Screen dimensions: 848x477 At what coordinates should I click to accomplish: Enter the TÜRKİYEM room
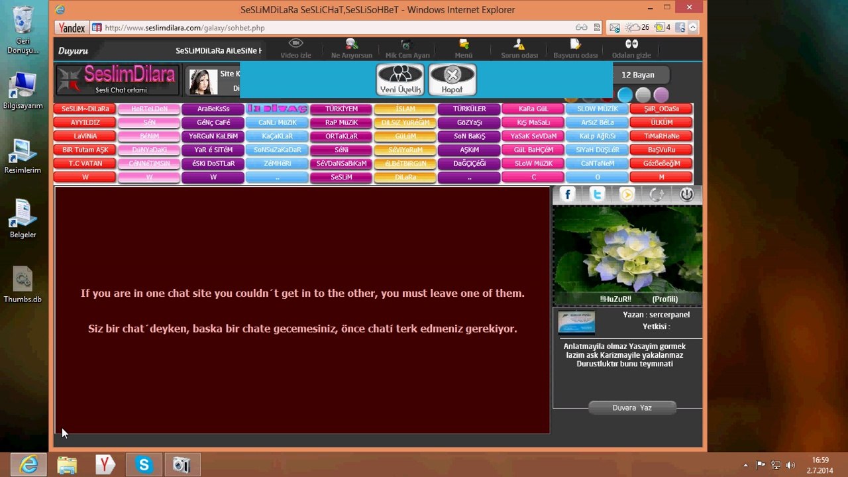341,109
